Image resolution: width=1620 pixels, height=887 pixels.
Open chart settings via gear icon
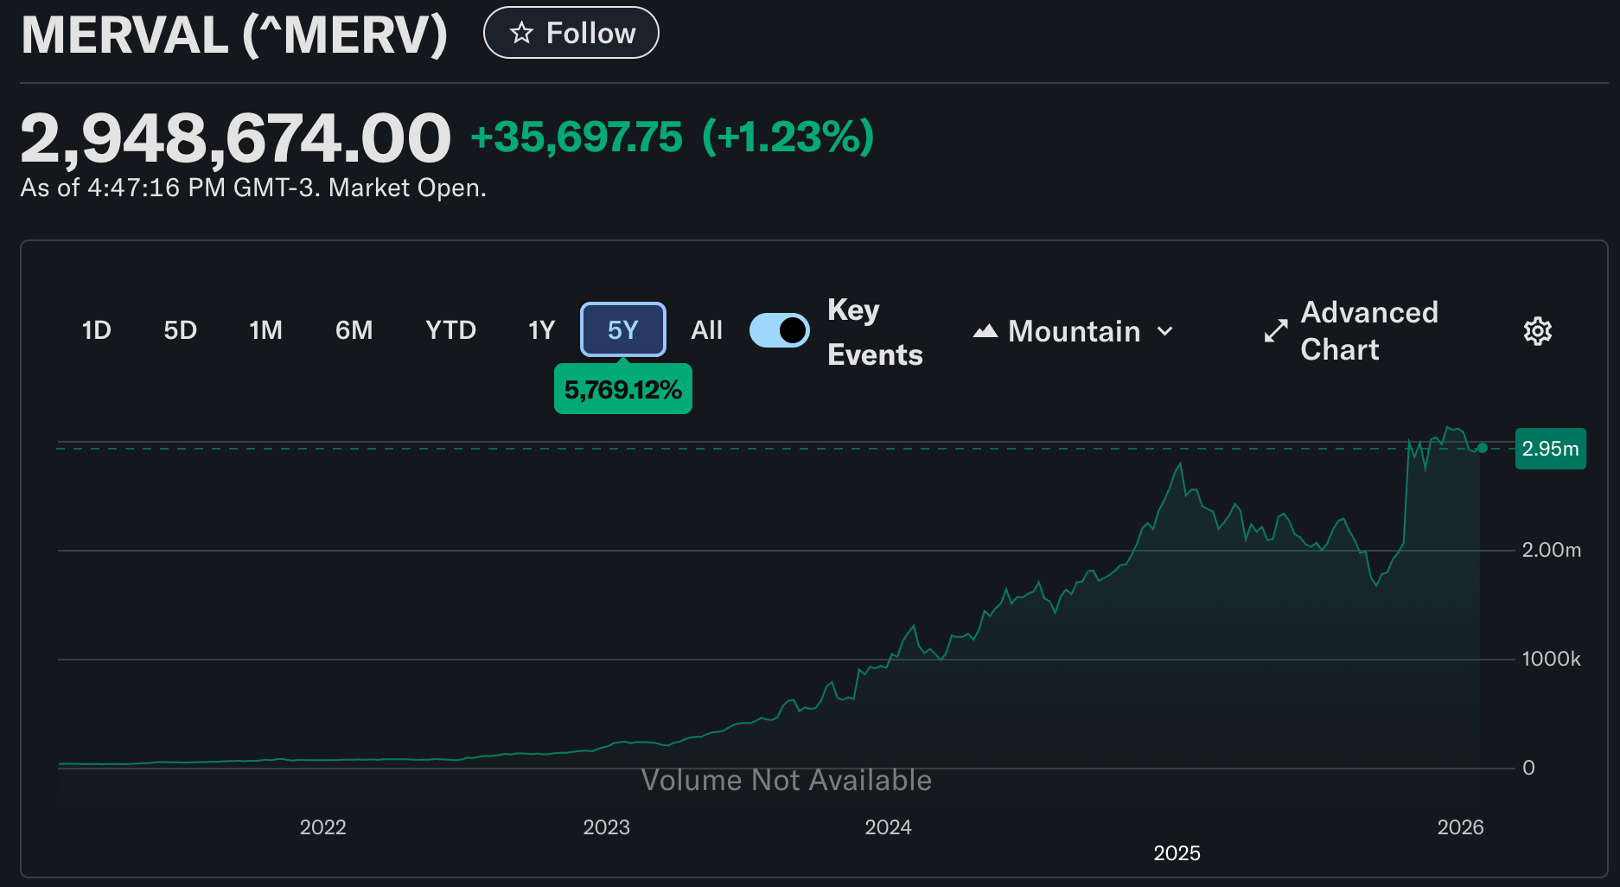[x=1537, y=330]
